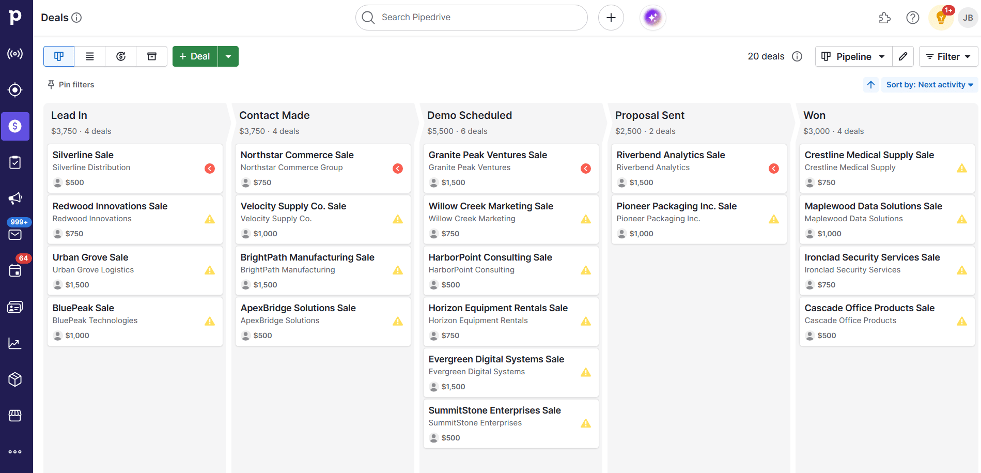
Task: Switch to archive view tab
Action: [x=152, y=56]
